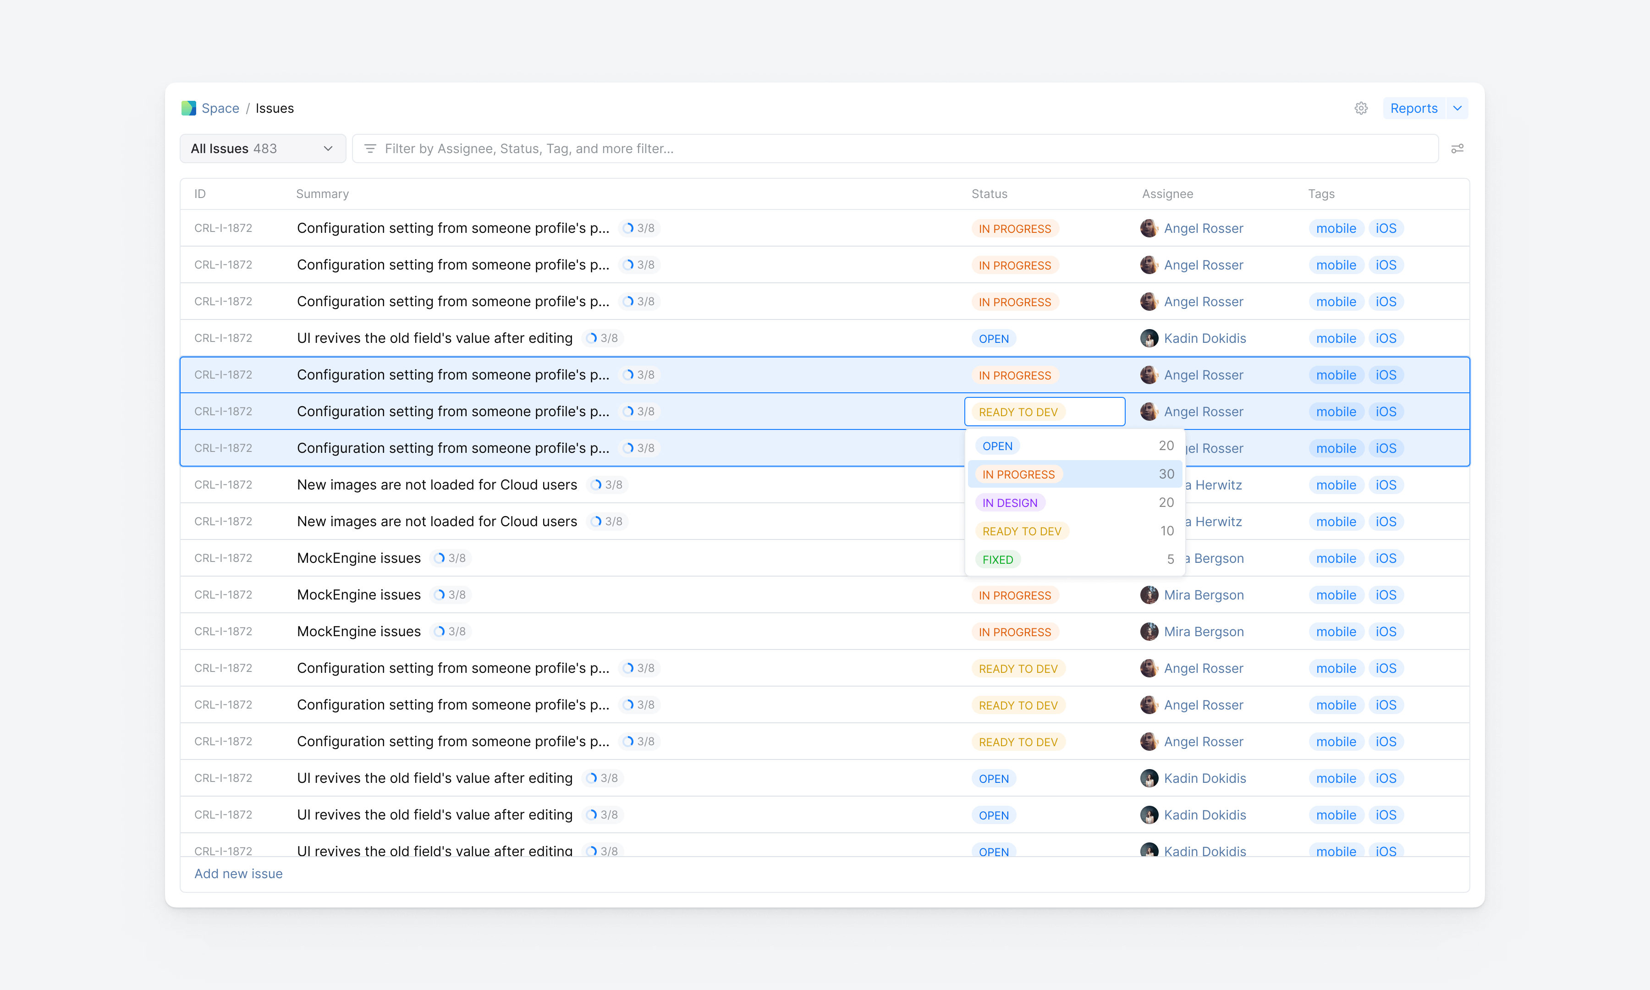Click Add new issue link
Screen dimensions: 1650x990
[x=238, y=873]
